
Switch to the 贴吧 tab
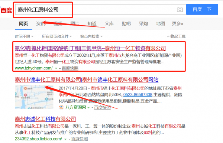tap(126, 24)
